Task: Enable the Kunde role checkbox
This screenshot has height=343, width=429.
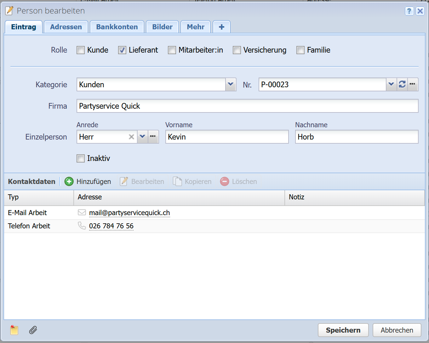Action: coord(81,50)
